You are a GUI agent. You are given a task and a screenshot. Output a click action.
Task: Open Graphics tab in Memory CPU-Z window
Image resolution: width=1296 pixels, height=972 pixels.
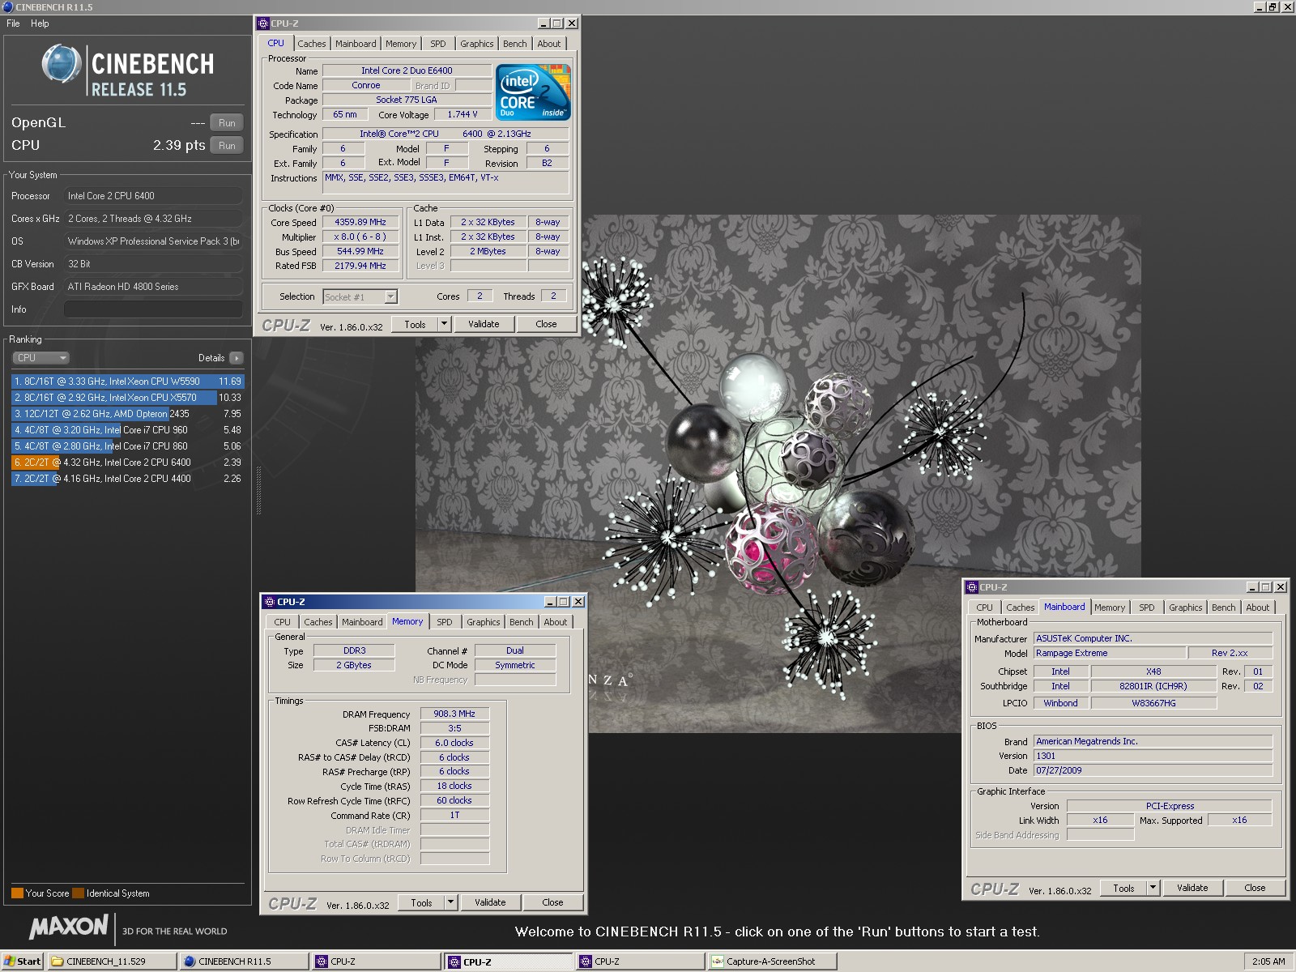[483, 622]
